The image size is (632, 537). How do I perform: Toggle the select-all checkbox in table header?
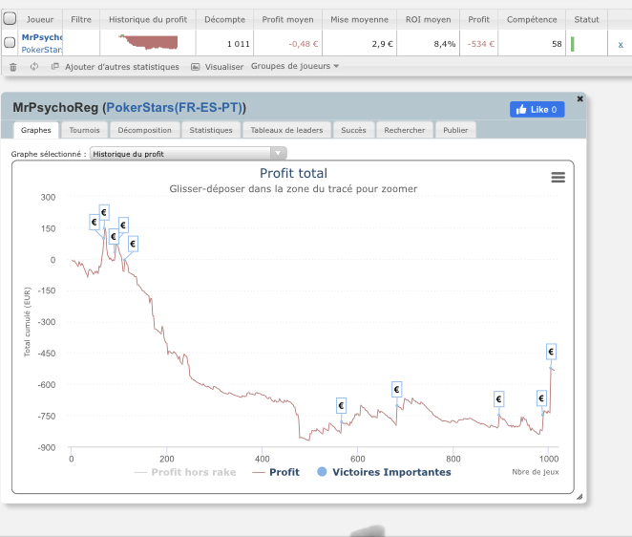click(x=10, y=18)
